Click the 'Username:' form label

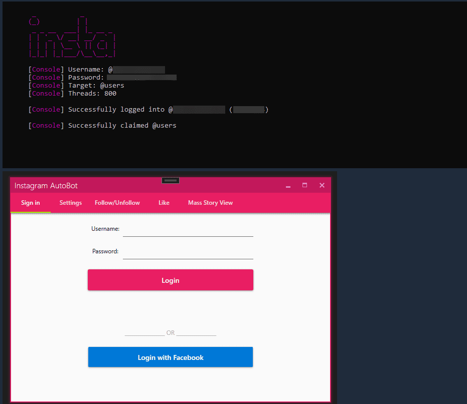click(105, 229)
